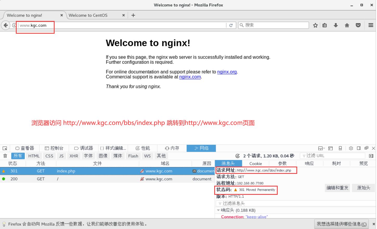Open the bookmarks list icon

pyautogui.click(x=325, y=25)
